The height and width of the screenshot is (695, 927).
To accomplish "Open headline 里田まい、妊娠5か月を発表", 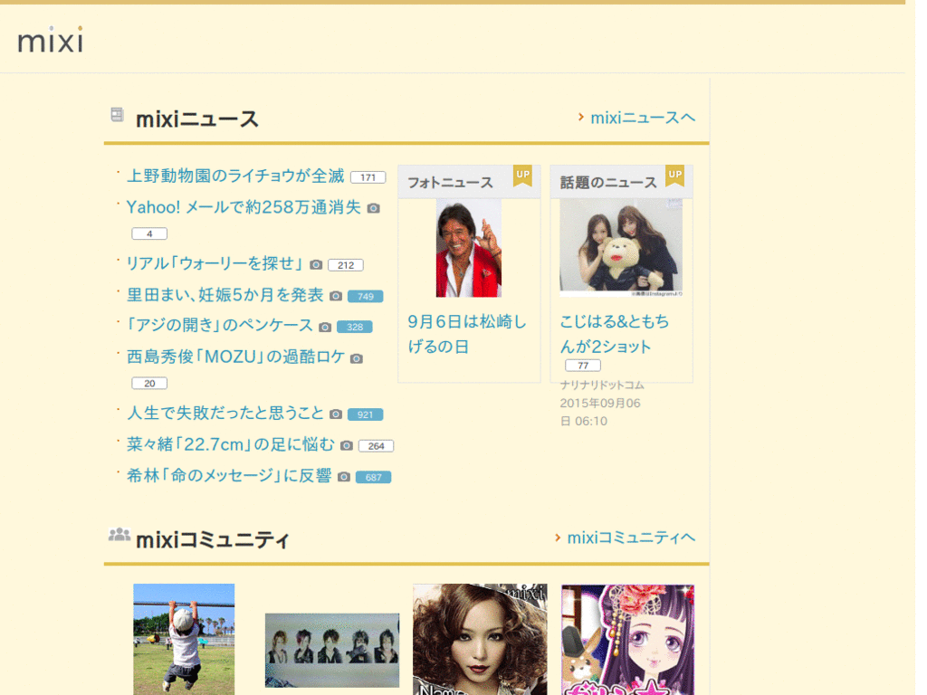I will 225,294.
